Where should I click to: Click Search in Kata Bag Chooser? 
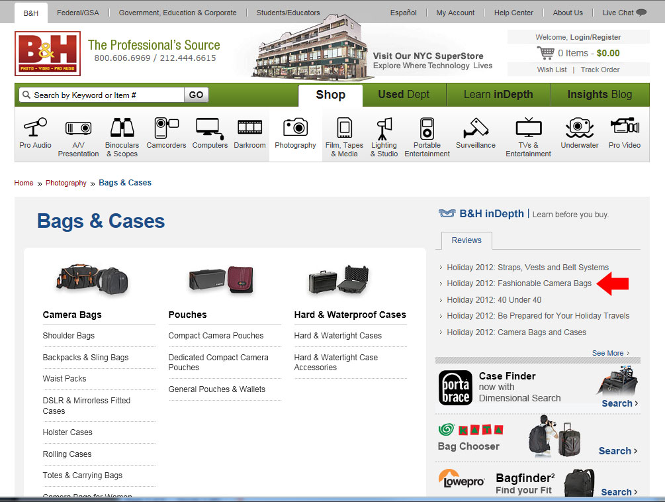pyautogui.click(x=618, y=451)
